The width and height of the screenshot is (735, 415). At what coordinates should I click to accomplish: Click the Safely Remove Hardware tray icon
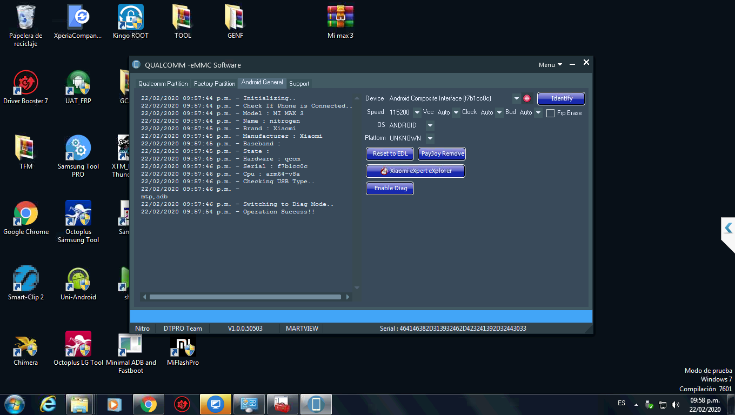pos(650,404)
